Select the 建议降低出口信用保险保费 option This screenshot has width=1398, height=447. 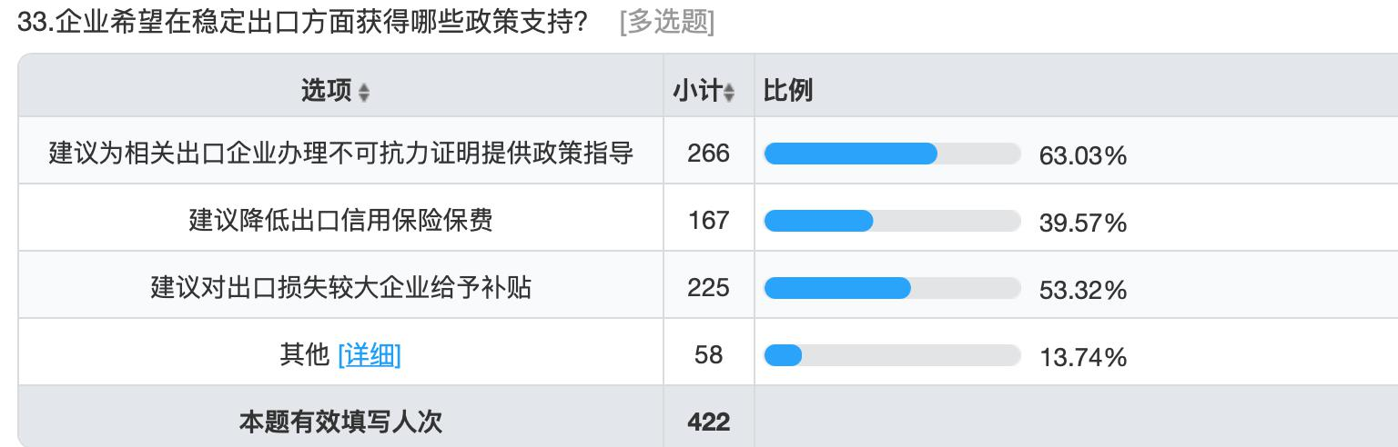340,220
